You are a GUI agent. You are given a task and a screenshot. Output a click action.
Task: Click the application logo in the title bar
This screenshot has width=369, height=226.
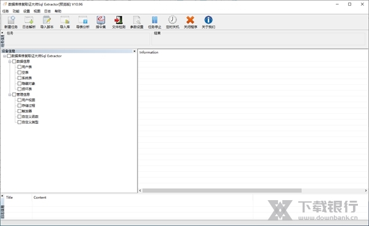coord(4,4)
